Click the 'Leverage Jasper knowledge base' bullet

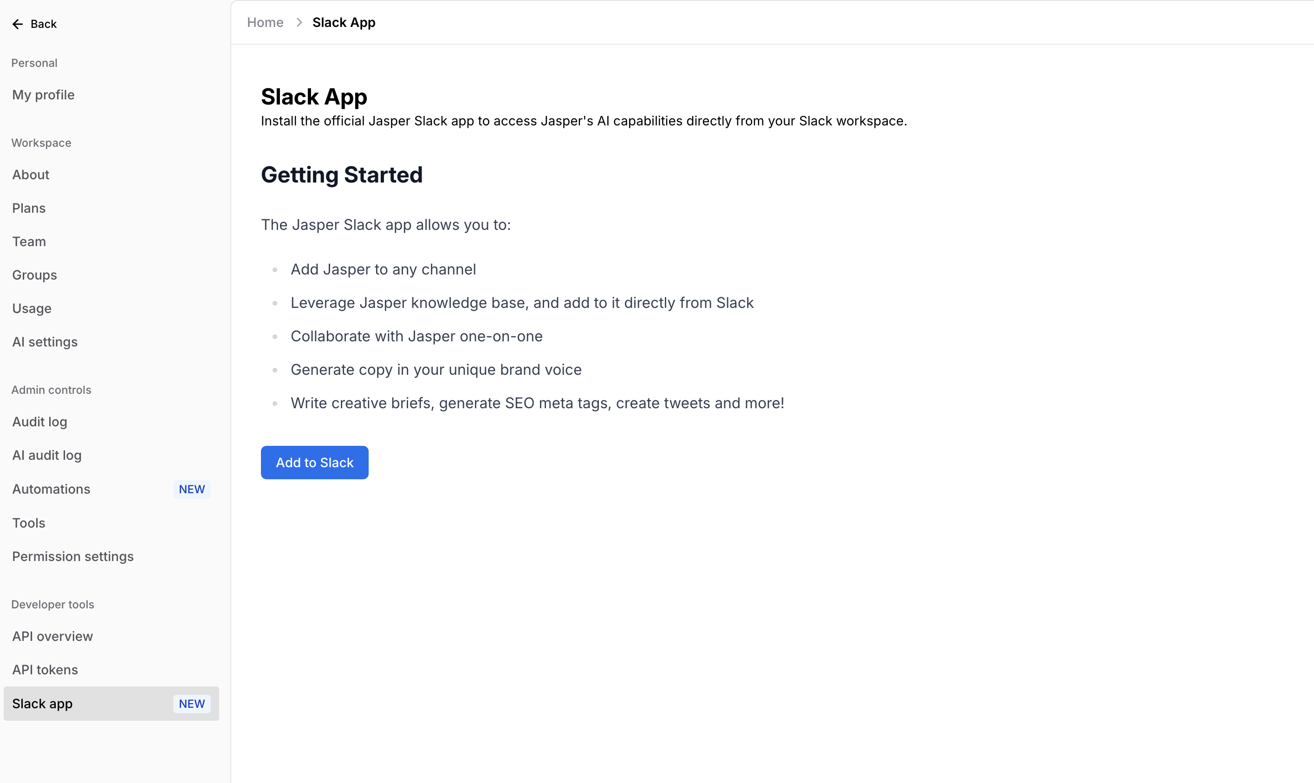click(x=522, y=303)
